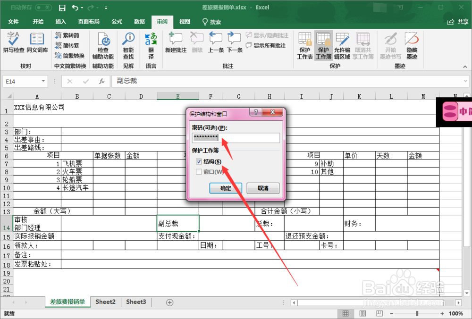
Task: Click the Translate (翻译) icon
Action: [151, 46]
